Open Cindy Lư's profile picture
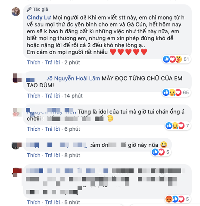 tap(16, 12)
